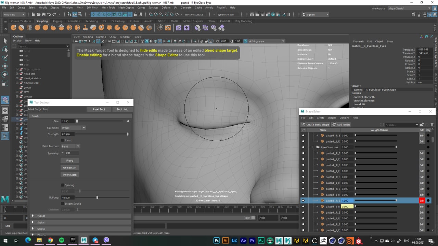Click the first purple shape editor icon on the shelf
This screenshot has height=246, width=438.
click(178, 28)
